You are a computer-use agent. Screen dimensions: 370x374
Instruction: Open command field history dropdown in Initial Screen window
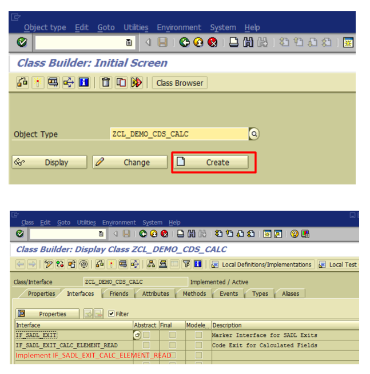(x=129, y=43)
